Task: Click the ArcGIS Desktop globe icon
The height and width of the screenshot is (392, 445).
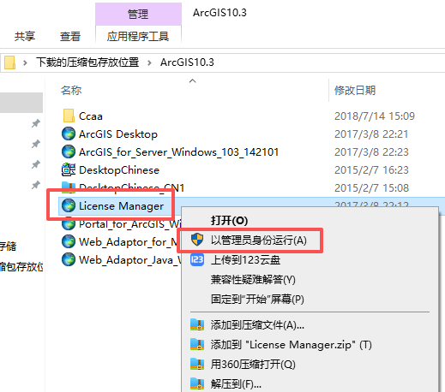Action: tap(69, 134)
